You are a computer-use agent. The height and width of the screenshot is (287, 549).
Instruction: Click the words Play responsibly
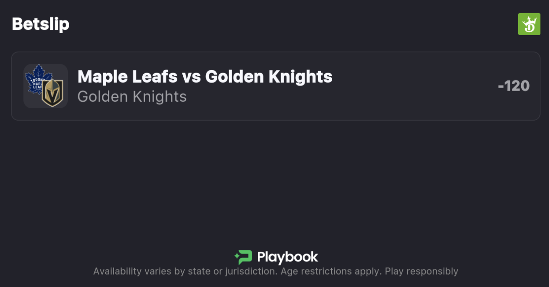(422, 271)
